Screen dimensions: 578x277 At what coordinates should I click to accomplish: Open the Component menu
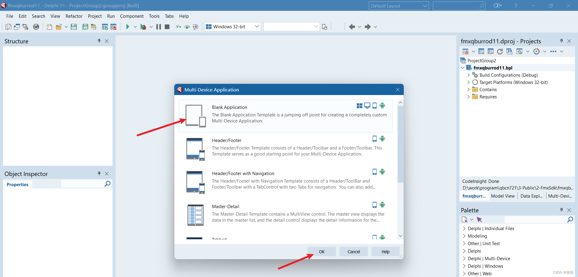tap(132, 16)
